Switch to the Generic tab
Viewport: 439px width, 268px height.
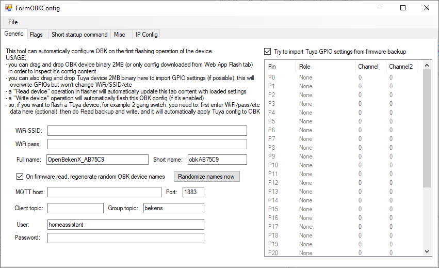pyautogui.click(x=14, y=34)
